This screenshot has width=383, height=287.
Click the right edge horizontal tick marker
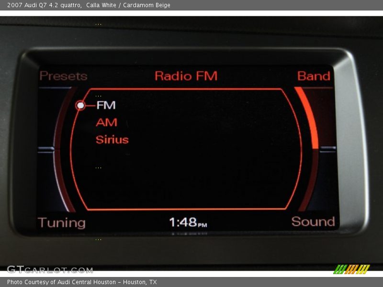[328, 149]
